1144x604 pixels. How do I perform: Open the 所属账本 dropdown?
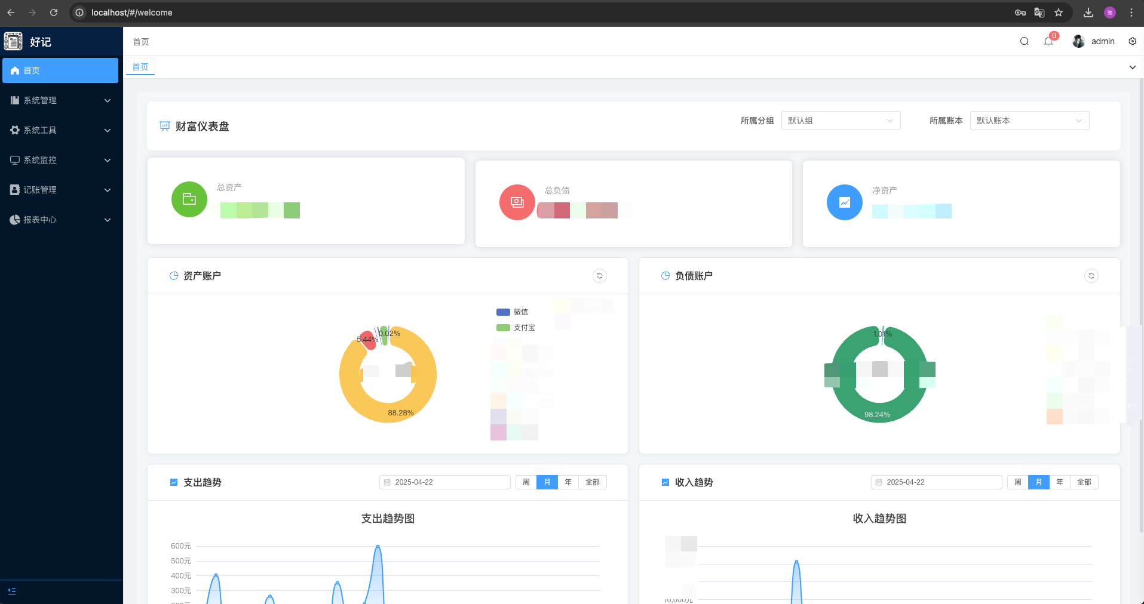1029,121
